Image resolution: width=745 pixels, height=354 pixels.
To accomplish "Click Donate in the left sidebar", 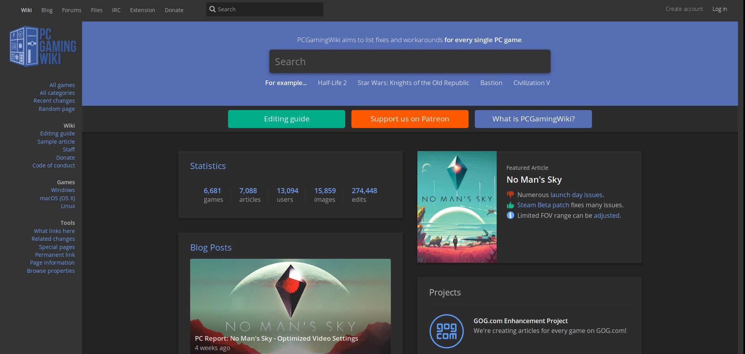I will (66, 158).
